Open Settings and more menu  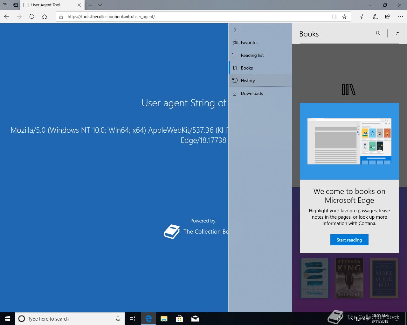400,17
